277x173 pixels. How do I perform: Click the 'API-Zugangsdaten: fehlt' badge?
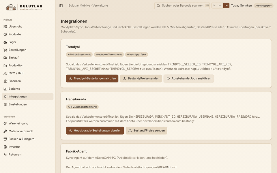82,107
